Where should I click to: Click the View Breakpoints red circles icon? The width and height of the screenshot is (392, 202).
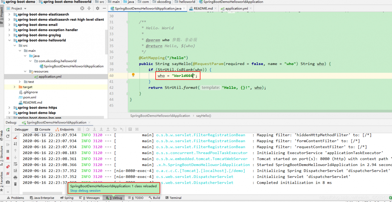click(8, 167)
